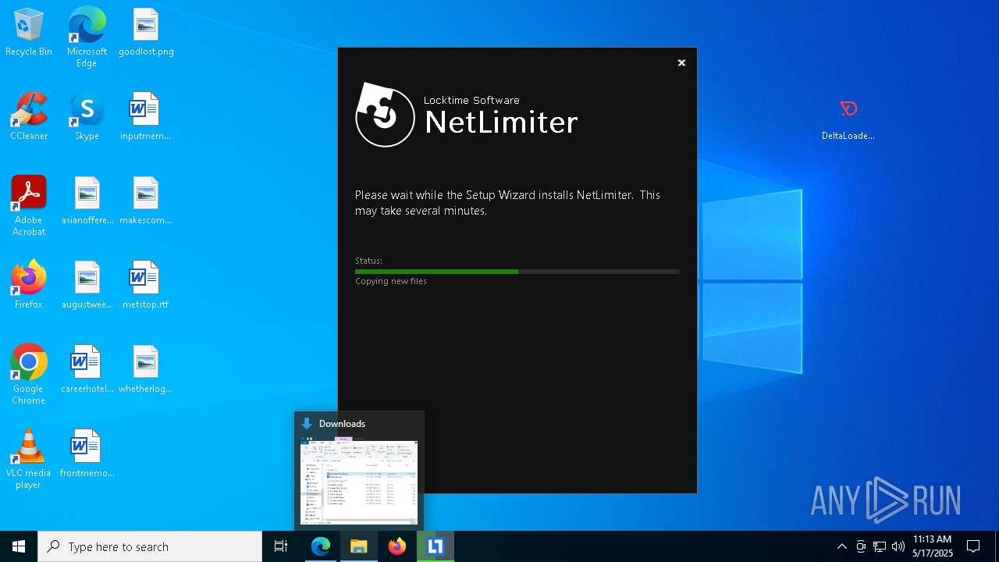999x562 pixels.
Task: Click the network tray icon
Action: click(x=880, y=546)
